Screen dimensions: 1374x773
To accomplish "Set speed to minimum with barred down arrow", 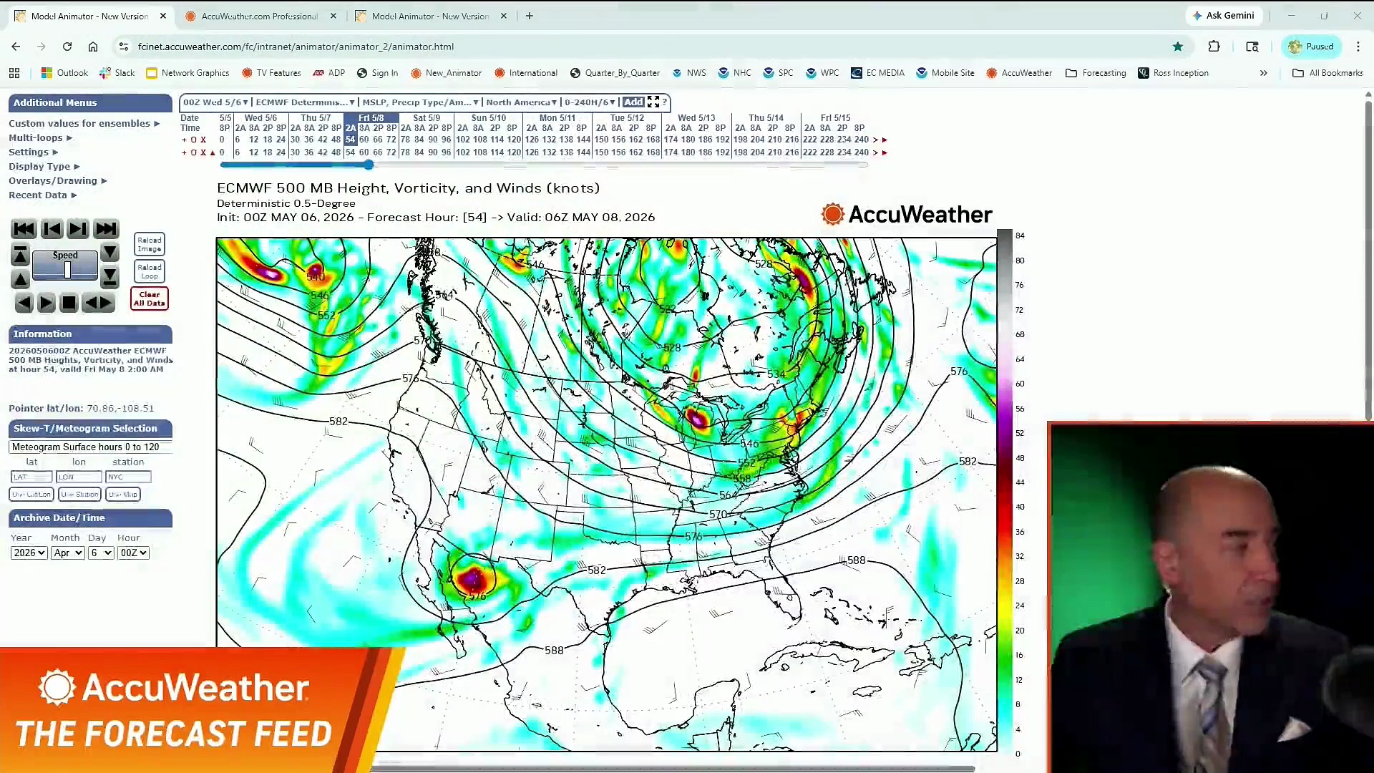I will tap(109, 276).
